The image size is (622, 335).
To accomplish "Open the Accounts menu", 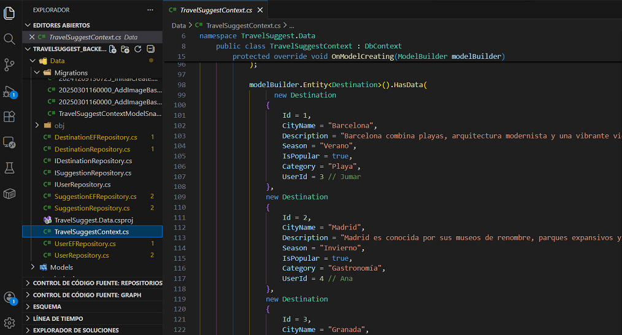I will tap(9, 298).
